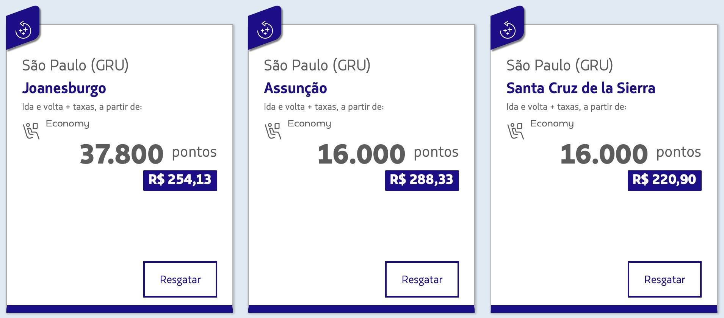Open the Assunção destination title
724x318 pixels.
(x=295, y=89)
